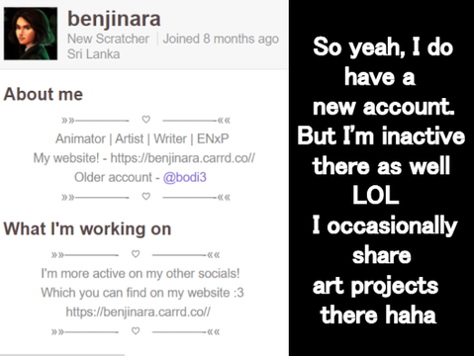Viewport: 474px width, 356px height.
Task: Click the heart icon below the Older account line
Action: click(146, 197)
